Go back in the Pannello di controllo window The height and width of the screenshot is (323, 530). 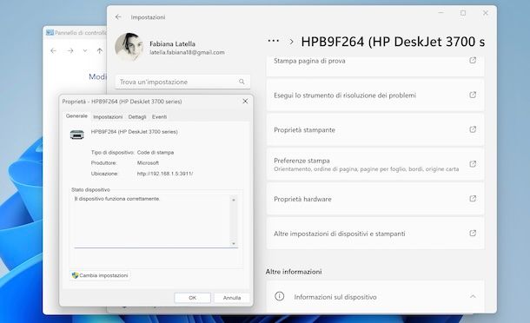pyautogui.click(x=53, y=51)
